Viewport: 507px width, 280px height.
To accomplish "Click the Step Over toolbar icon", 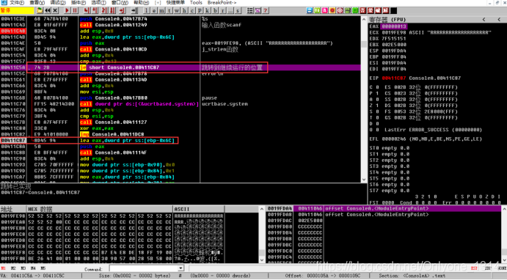I will click(x=95, y=11).
